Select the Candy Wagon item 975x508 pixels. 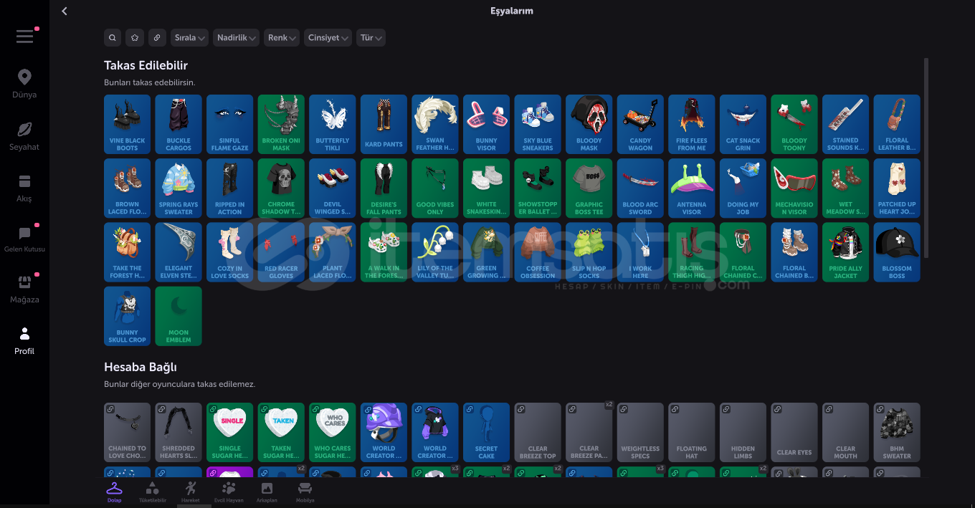coord(640,124)
